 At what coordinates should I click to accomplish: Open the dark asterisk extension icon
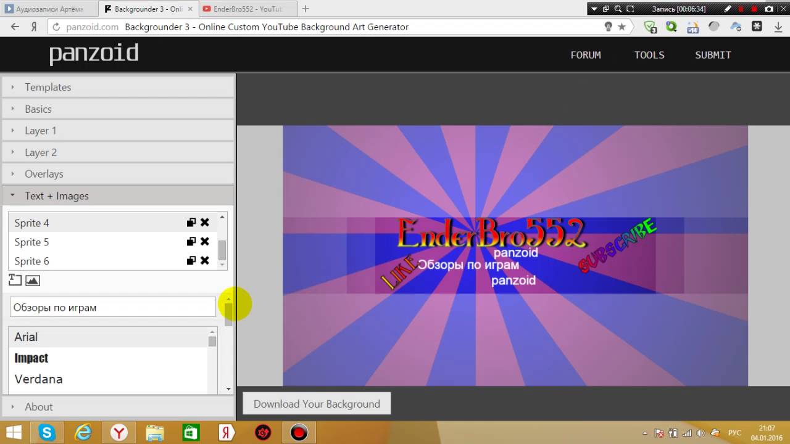[x=757, y=27]
